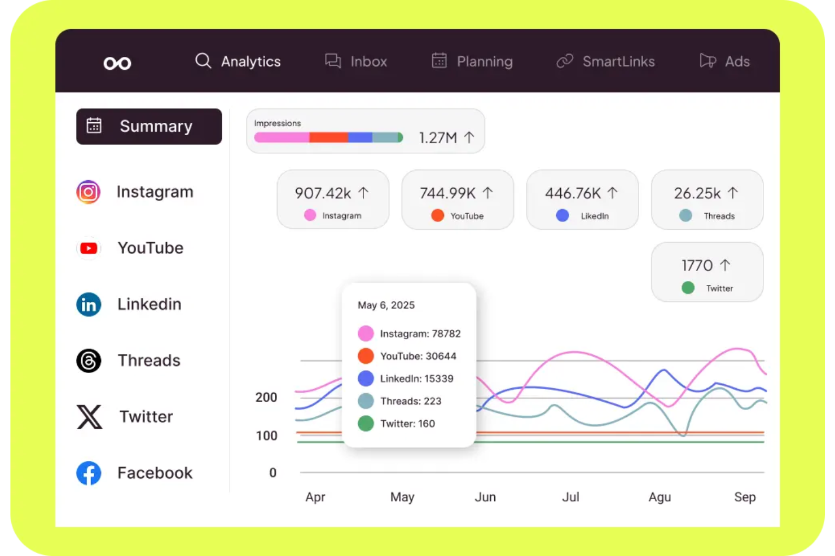Open the Analytics tab

(250, 61)
